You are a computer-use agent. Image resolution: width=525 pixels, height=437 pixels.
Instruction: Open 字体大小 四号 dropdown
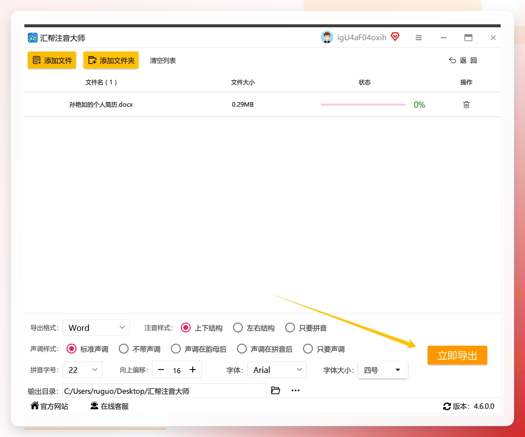coord(383,370)
